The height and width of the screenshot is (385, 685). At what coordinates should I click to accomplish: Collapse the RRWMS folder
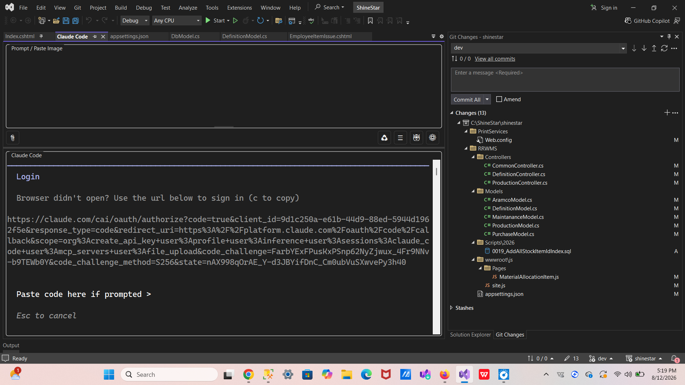pos(466,148)
